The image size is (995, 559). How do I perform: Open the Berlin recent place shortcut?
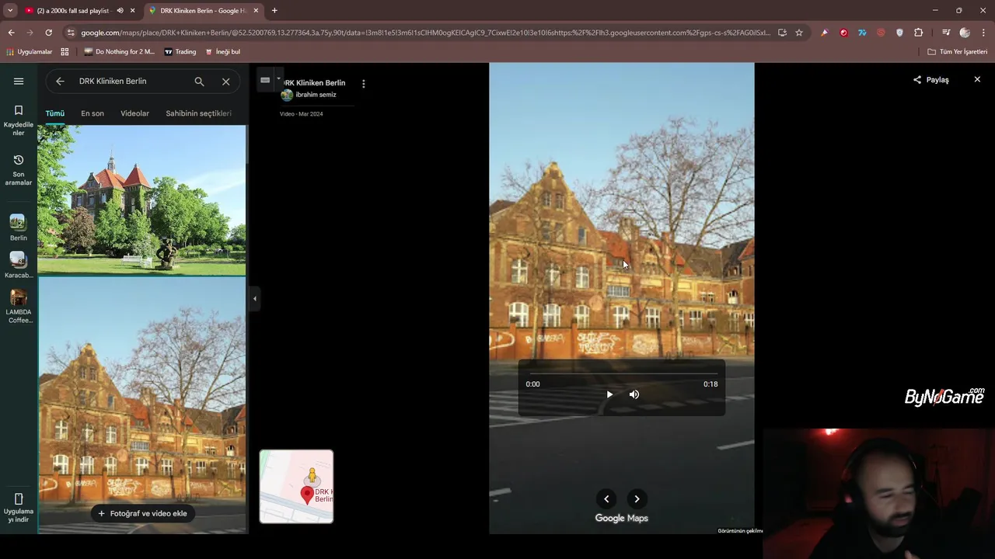point(19,227)
